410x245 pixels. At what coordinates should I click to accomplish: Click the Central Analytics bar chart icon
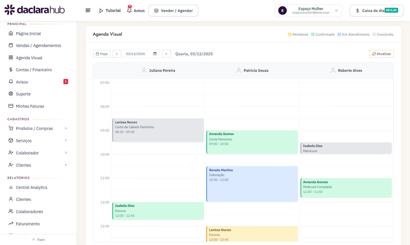11,187
